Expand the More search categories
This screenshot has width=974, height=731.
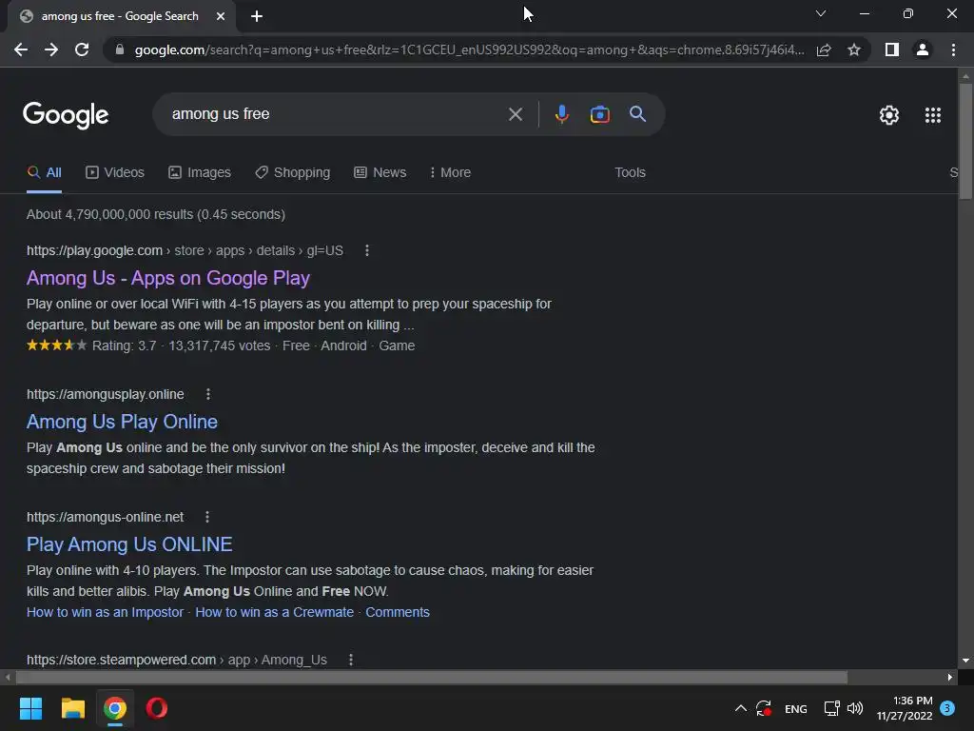[x=450, y=173]
